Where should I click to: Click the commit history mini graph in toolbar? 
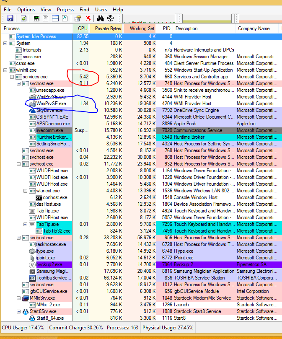(207, 18)
